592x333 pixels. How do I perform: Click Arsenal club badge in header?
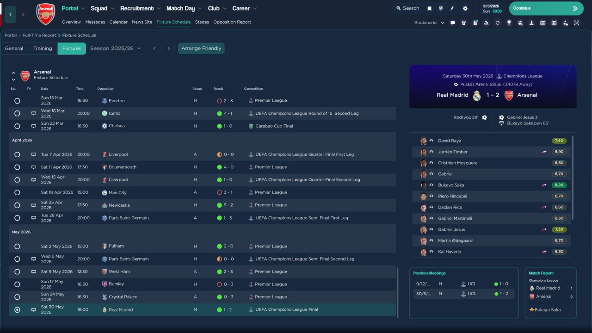click(x=45, y=14)
